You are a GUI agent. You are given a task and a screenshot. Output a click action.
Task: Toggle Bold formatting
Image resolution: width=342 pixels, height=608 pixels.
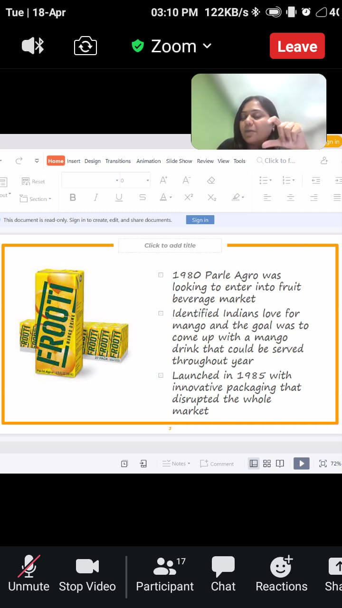point(73,198)
